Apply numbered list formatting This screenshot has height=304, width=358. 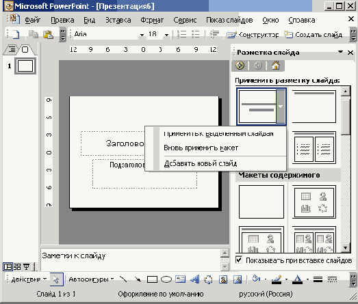point(182,34)
